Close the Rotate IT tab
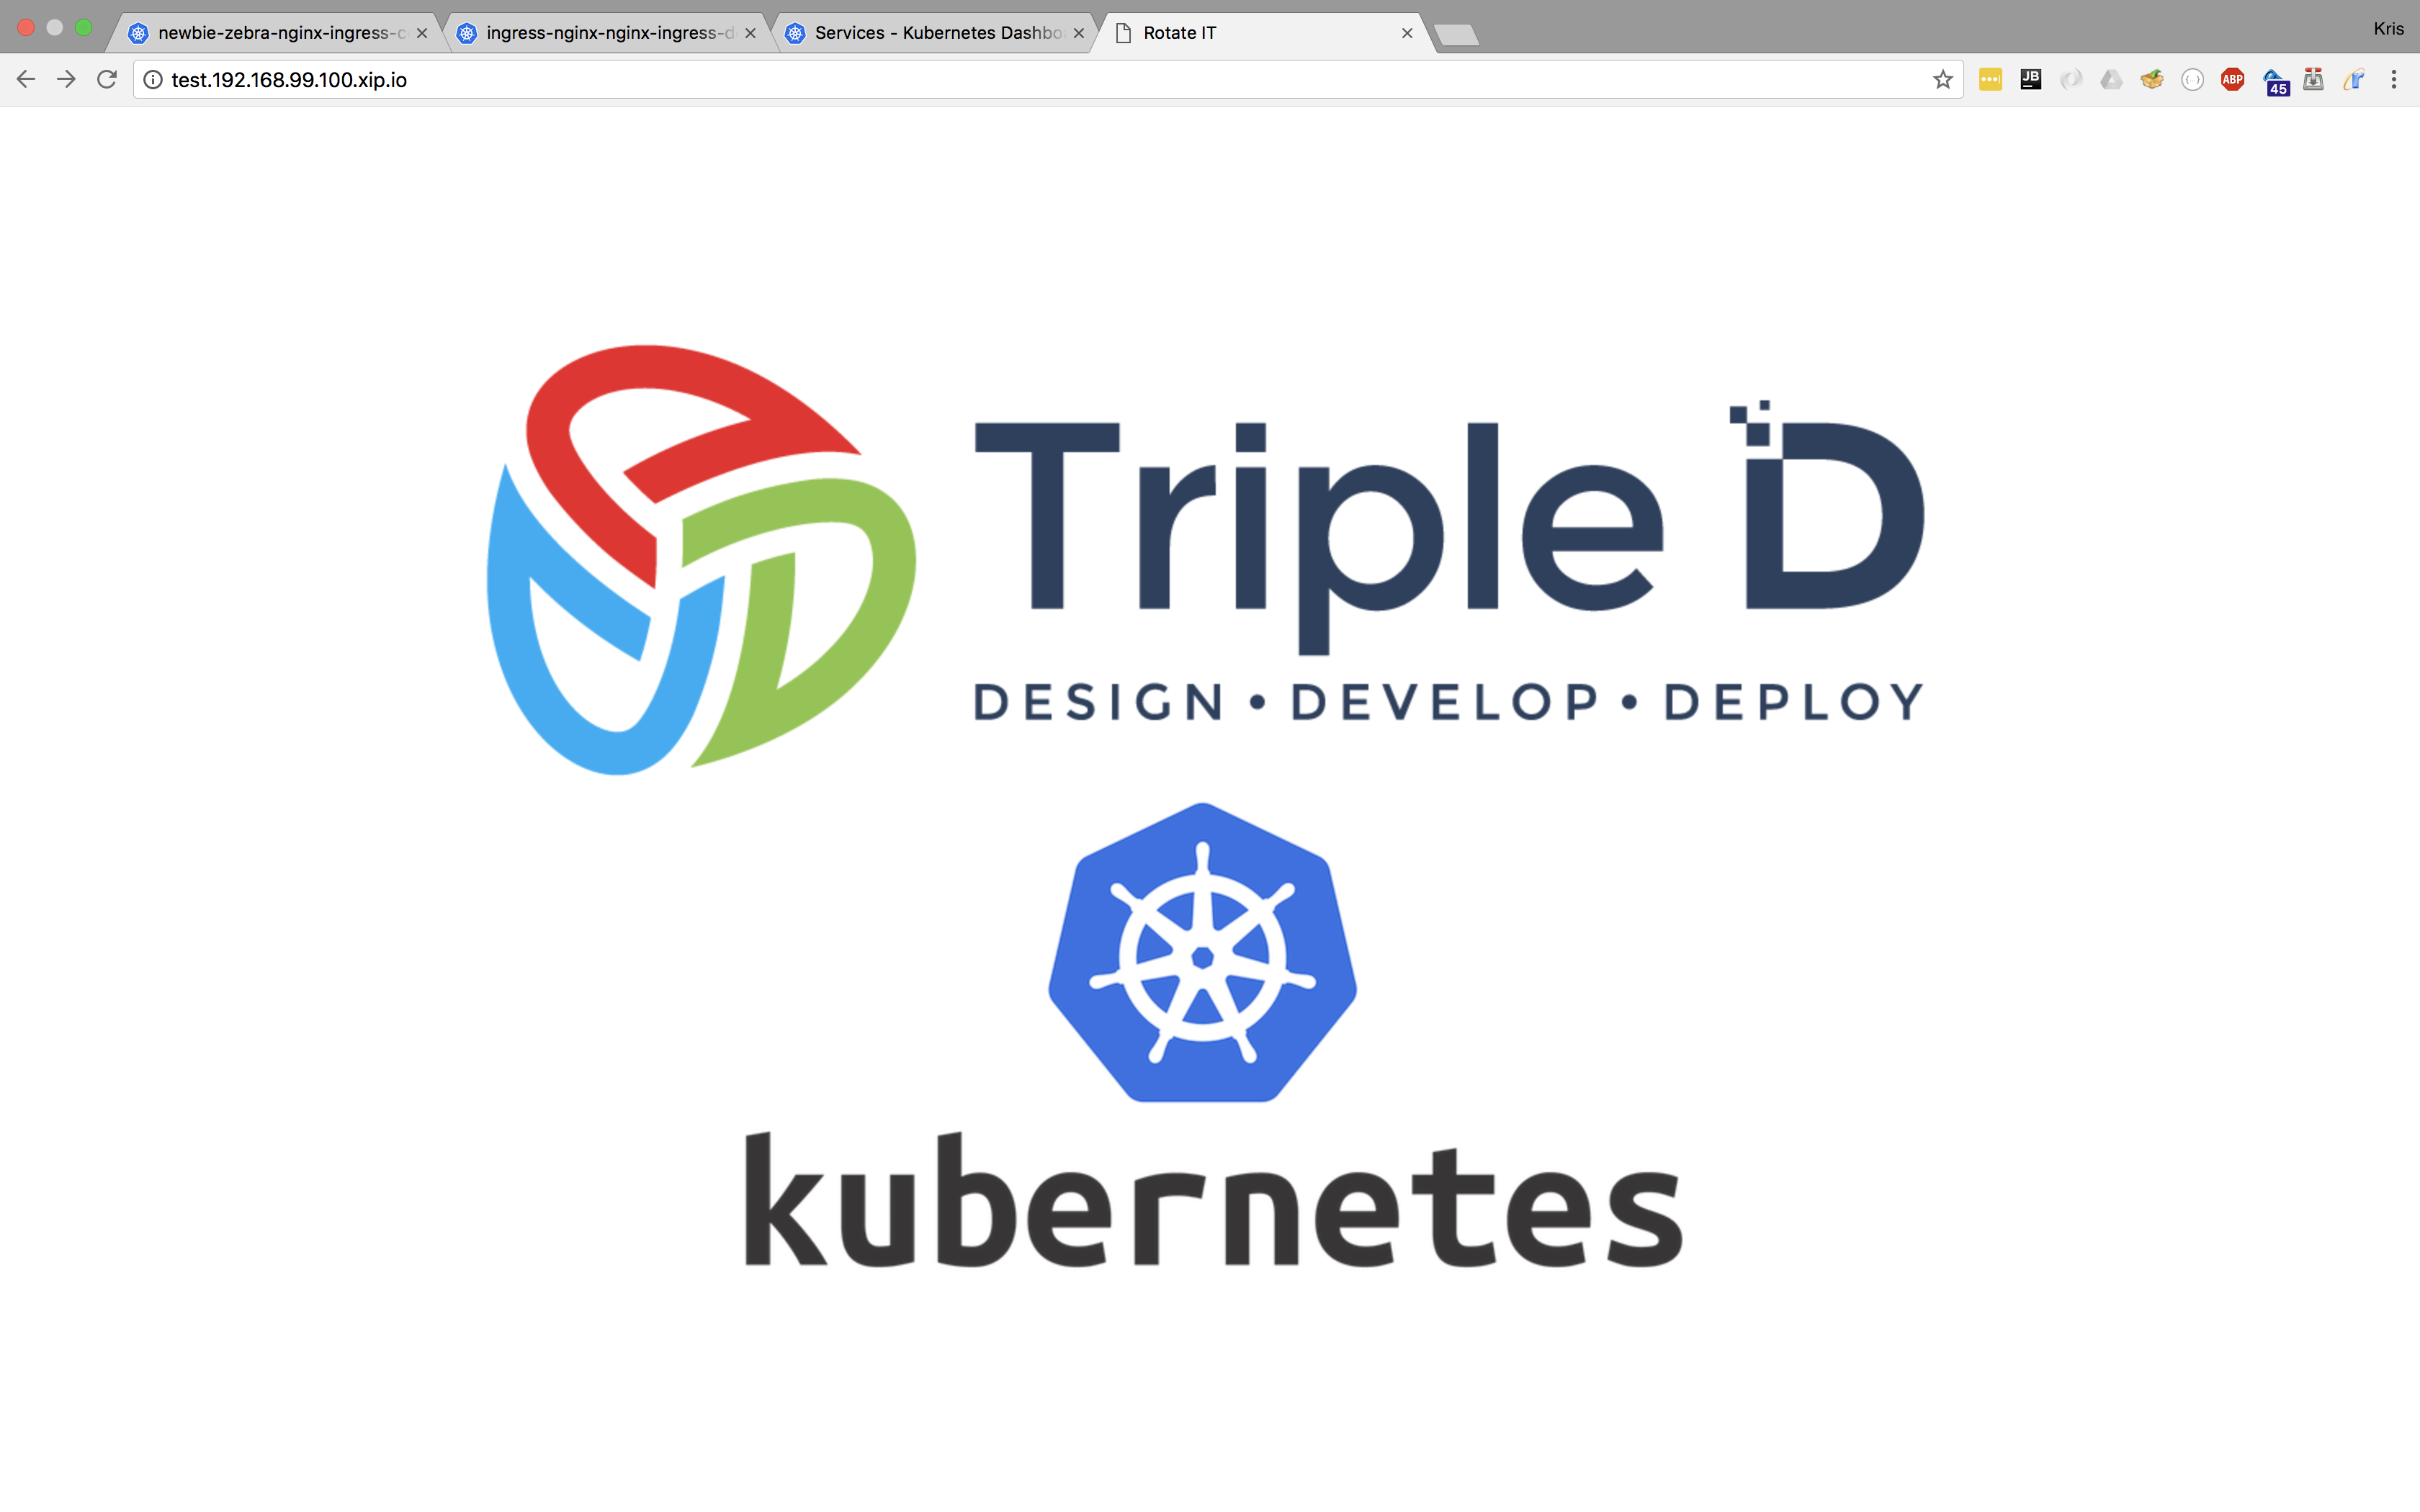Screen dimensions: 2420x1512 click(1407, 33)
